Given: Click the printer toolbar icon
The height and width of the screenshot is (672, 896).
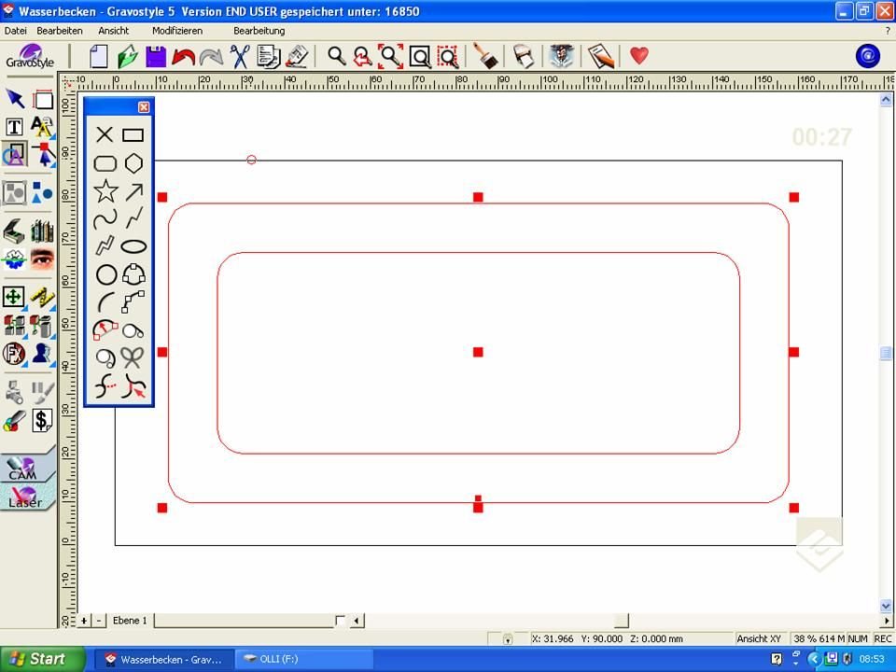Looking at the screenshot, I should point(523,56).
